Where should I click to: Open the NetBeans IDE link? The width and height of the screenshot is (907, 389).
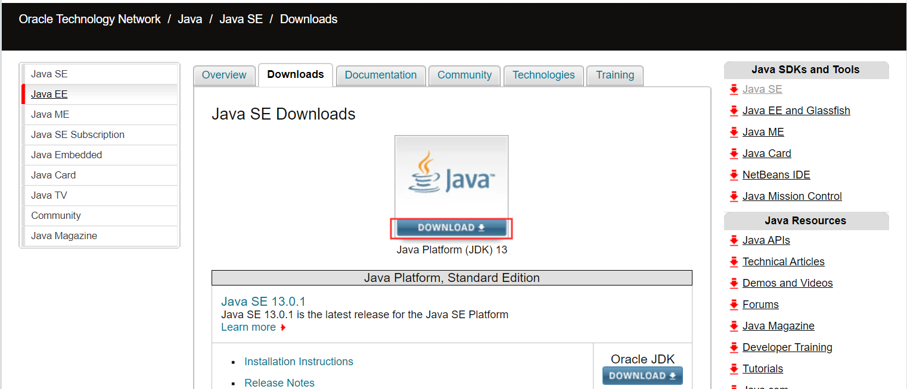(776, 175)
